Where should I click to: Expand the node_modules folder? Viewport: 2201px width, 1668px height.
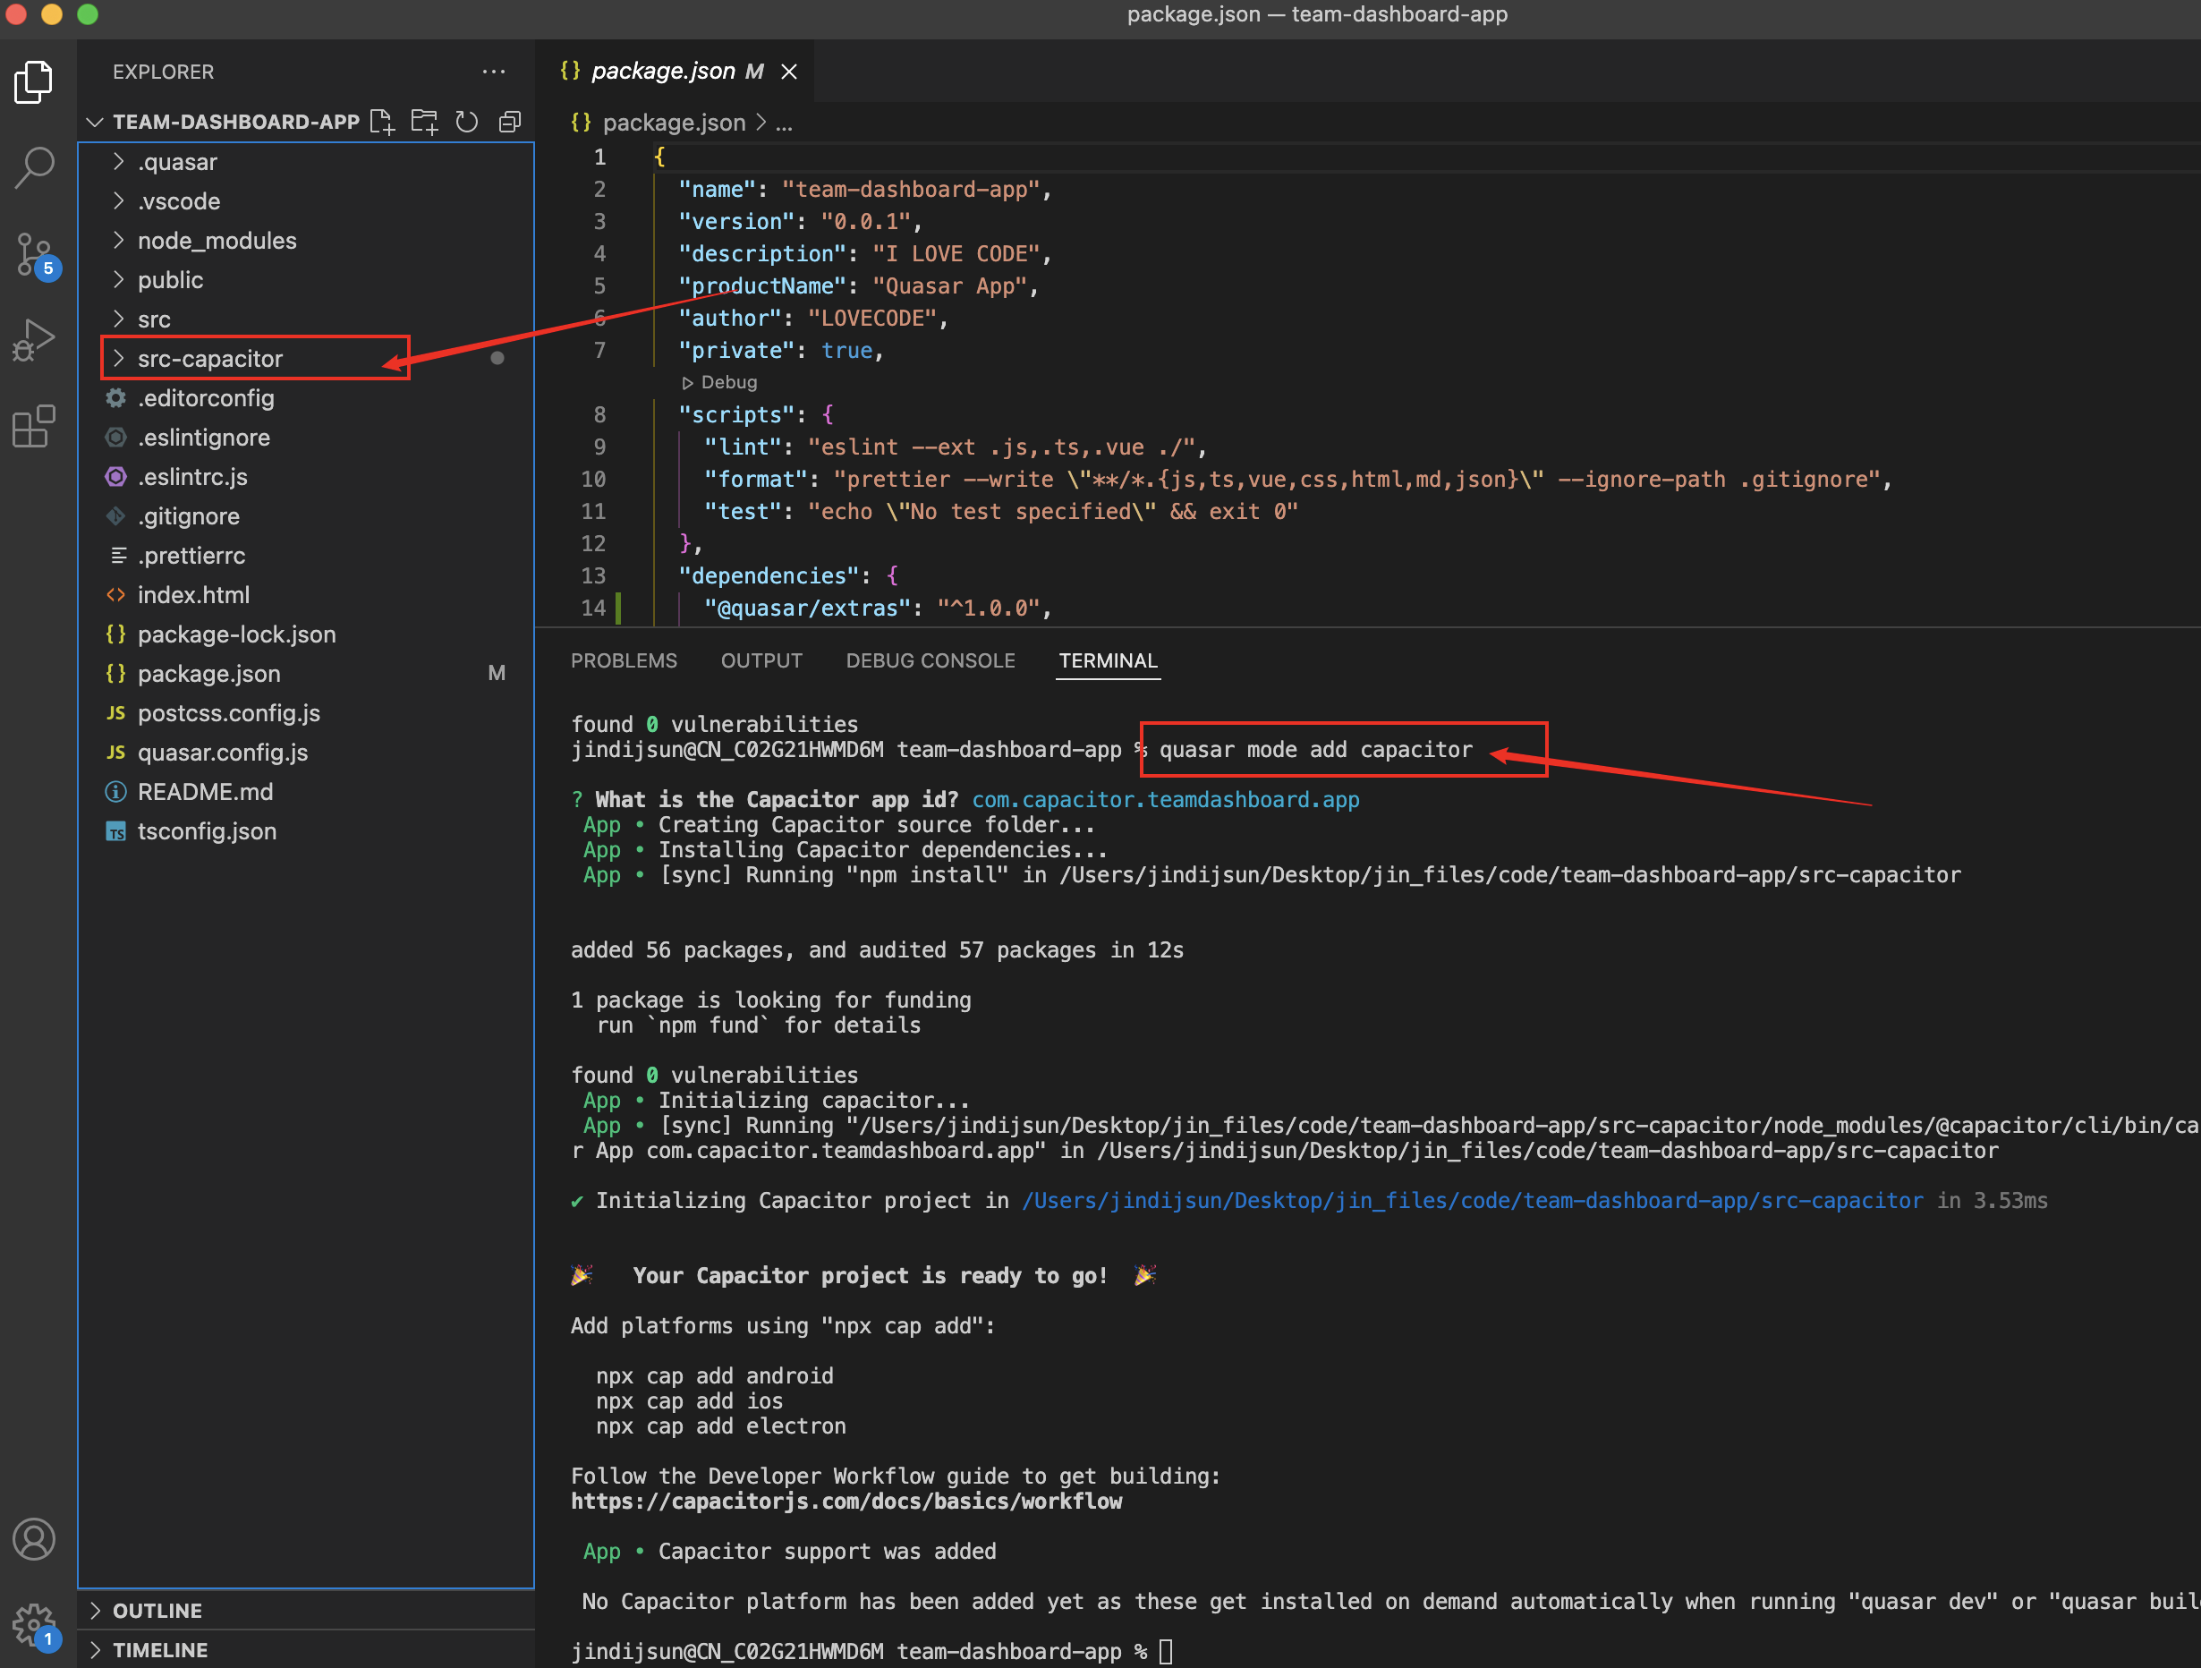click(216, 241)
